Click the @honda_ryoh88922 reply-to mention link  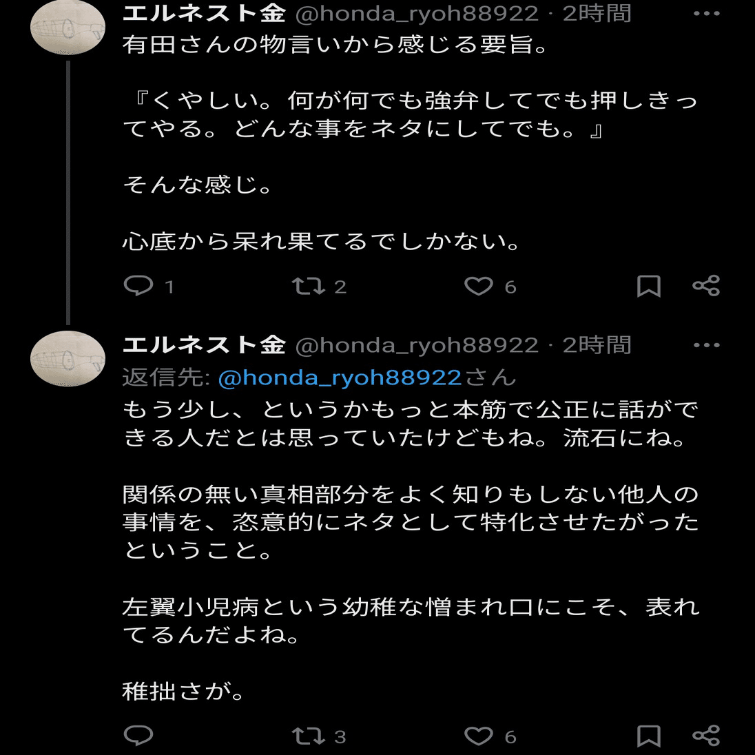[x=340, y=377]
